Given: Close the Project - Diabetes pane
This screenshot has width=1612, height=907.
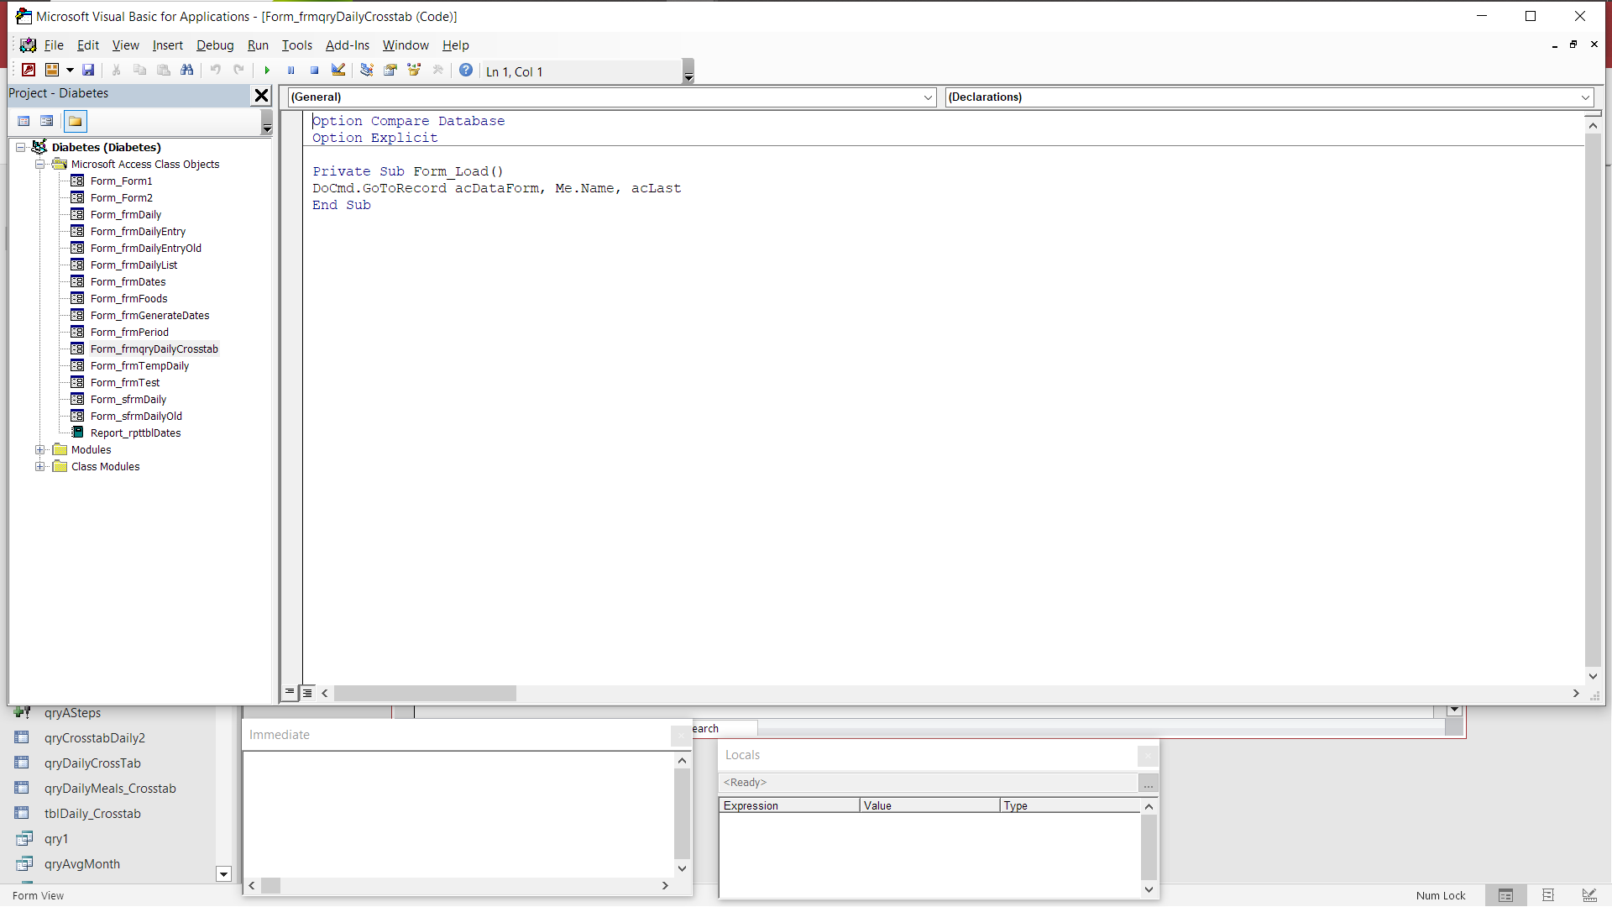Looking at the screenshot, I should point(262,95).
